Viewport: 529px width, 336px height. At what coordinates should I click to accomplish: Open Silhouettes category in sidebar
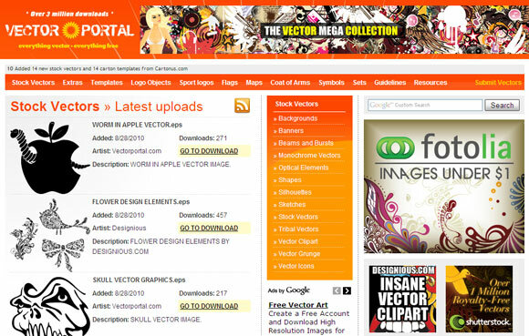click(x=295, y=192)
